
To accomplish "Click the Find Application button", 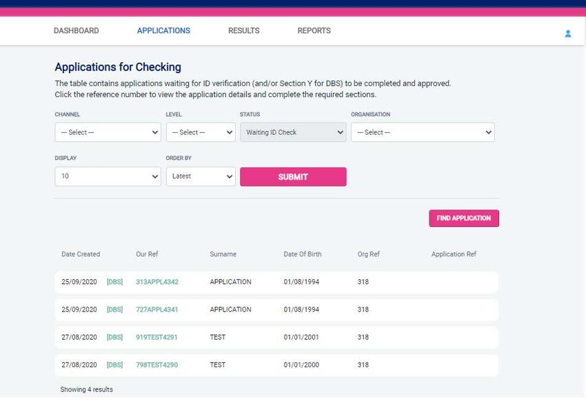I will point(464,218).
